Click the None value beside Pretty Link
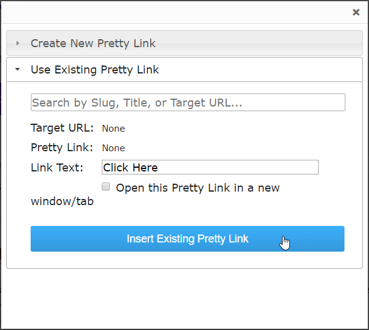369x330 pixels. tap(113, 148)
